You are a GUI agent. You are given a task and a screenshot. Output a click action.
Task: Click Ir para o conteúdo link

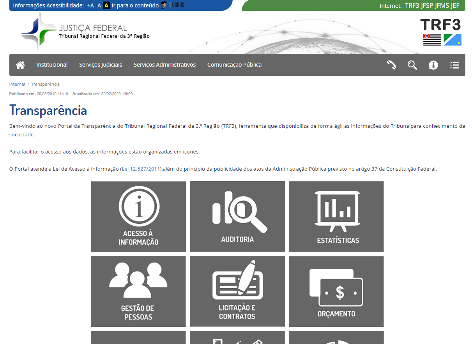tap(135, 5)
